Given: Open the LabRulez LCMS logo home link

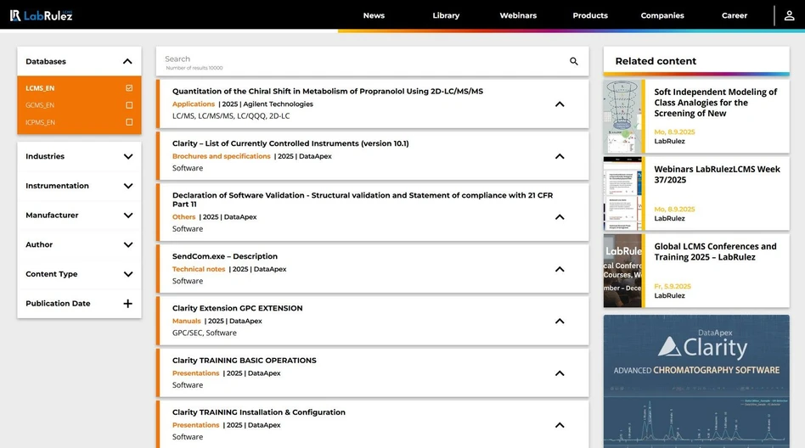Looking at the screenshot, I should tap(41, 15).
